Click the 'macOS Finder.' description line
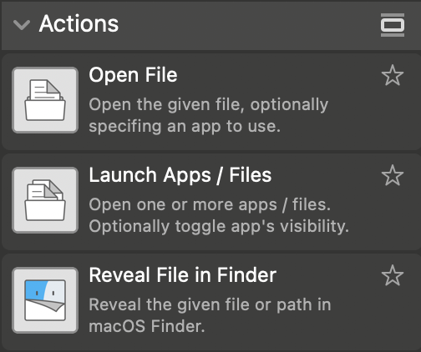 click(x=147, y=326)
